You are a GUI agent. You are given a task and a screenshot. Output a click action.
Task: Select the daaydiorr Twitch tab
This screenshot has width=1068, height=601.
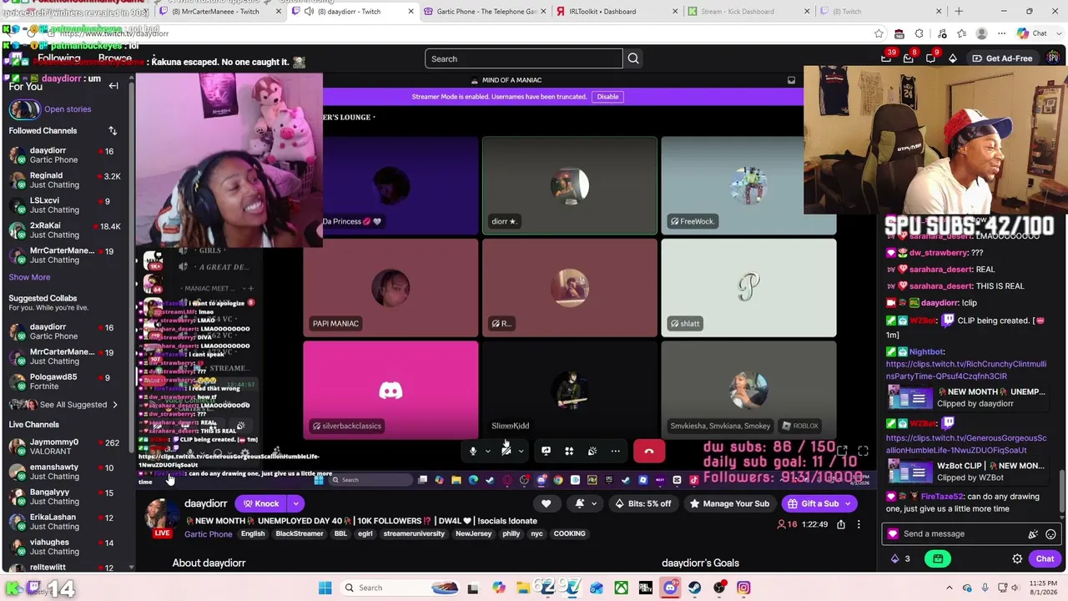(354, 12)
